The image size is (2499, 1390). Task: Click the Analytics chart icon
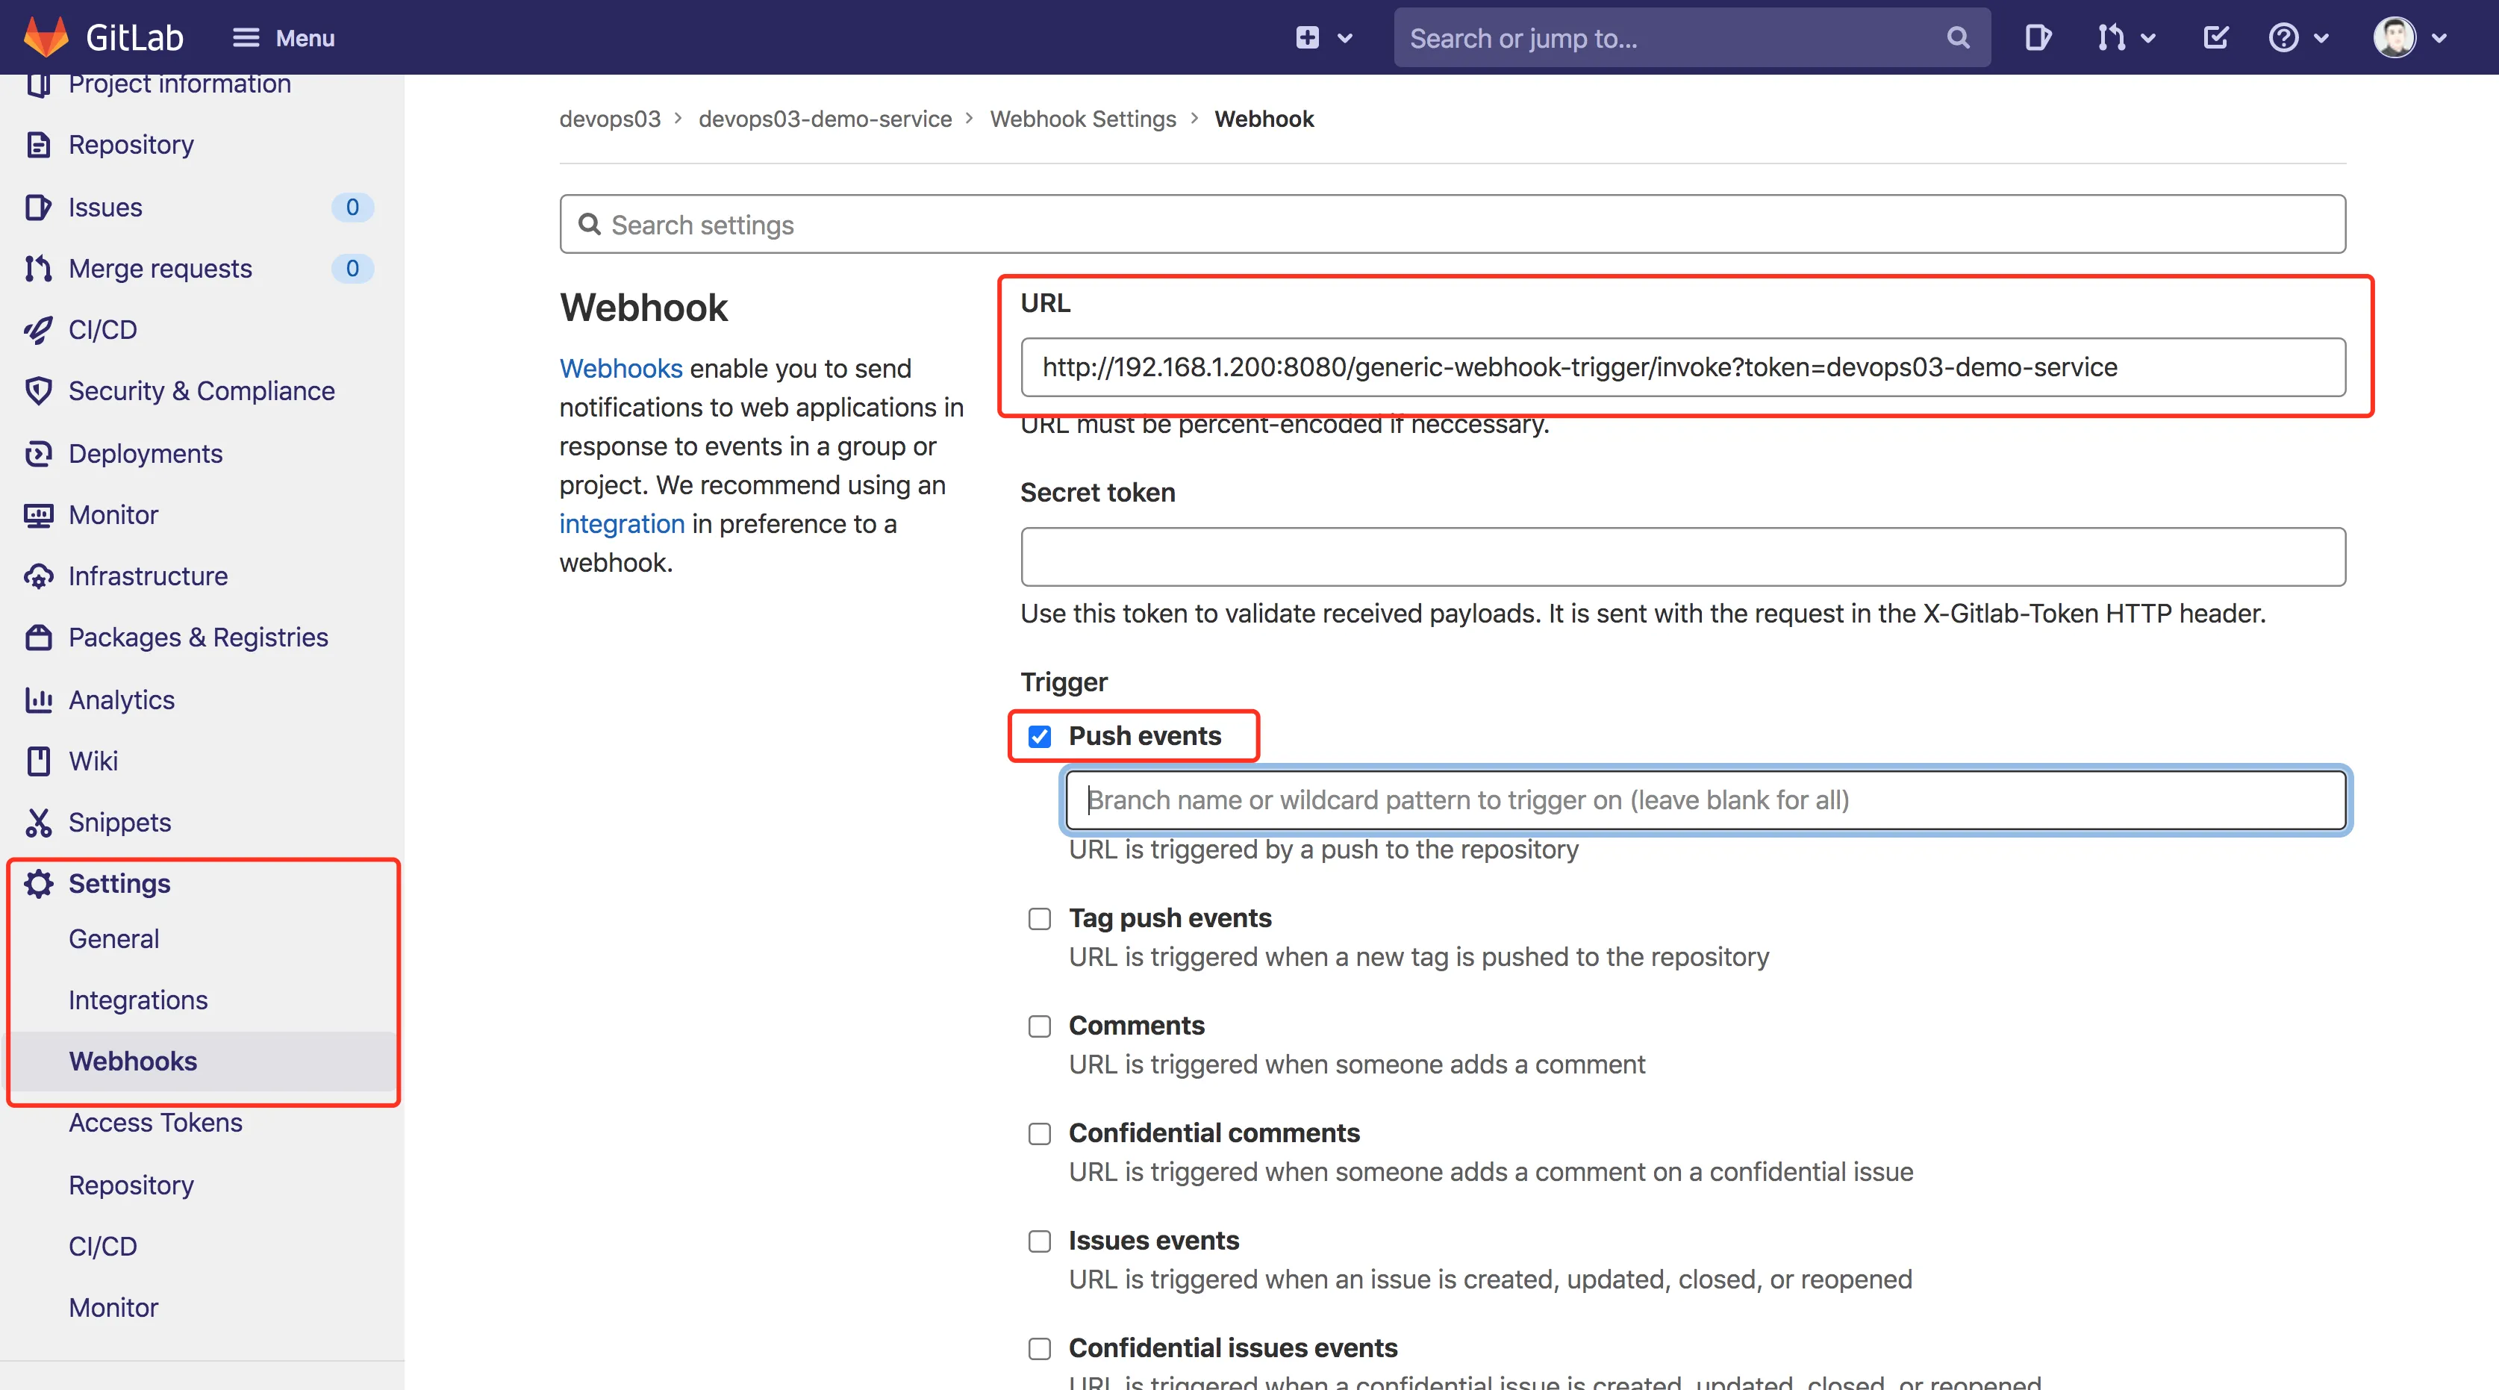tap(38, 699)
